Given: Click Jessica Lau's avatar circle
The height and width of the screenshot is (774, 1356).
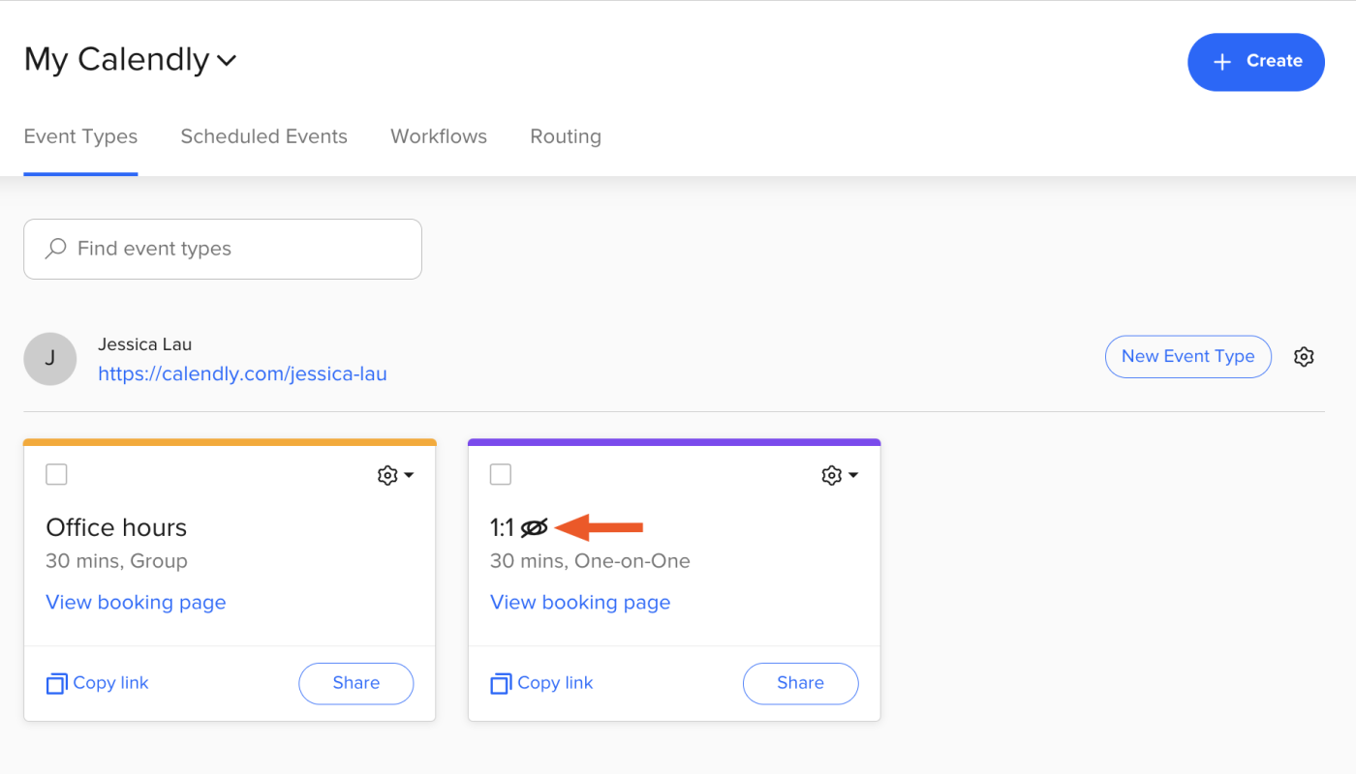Looking at the screenshot, I should point(50,359).
